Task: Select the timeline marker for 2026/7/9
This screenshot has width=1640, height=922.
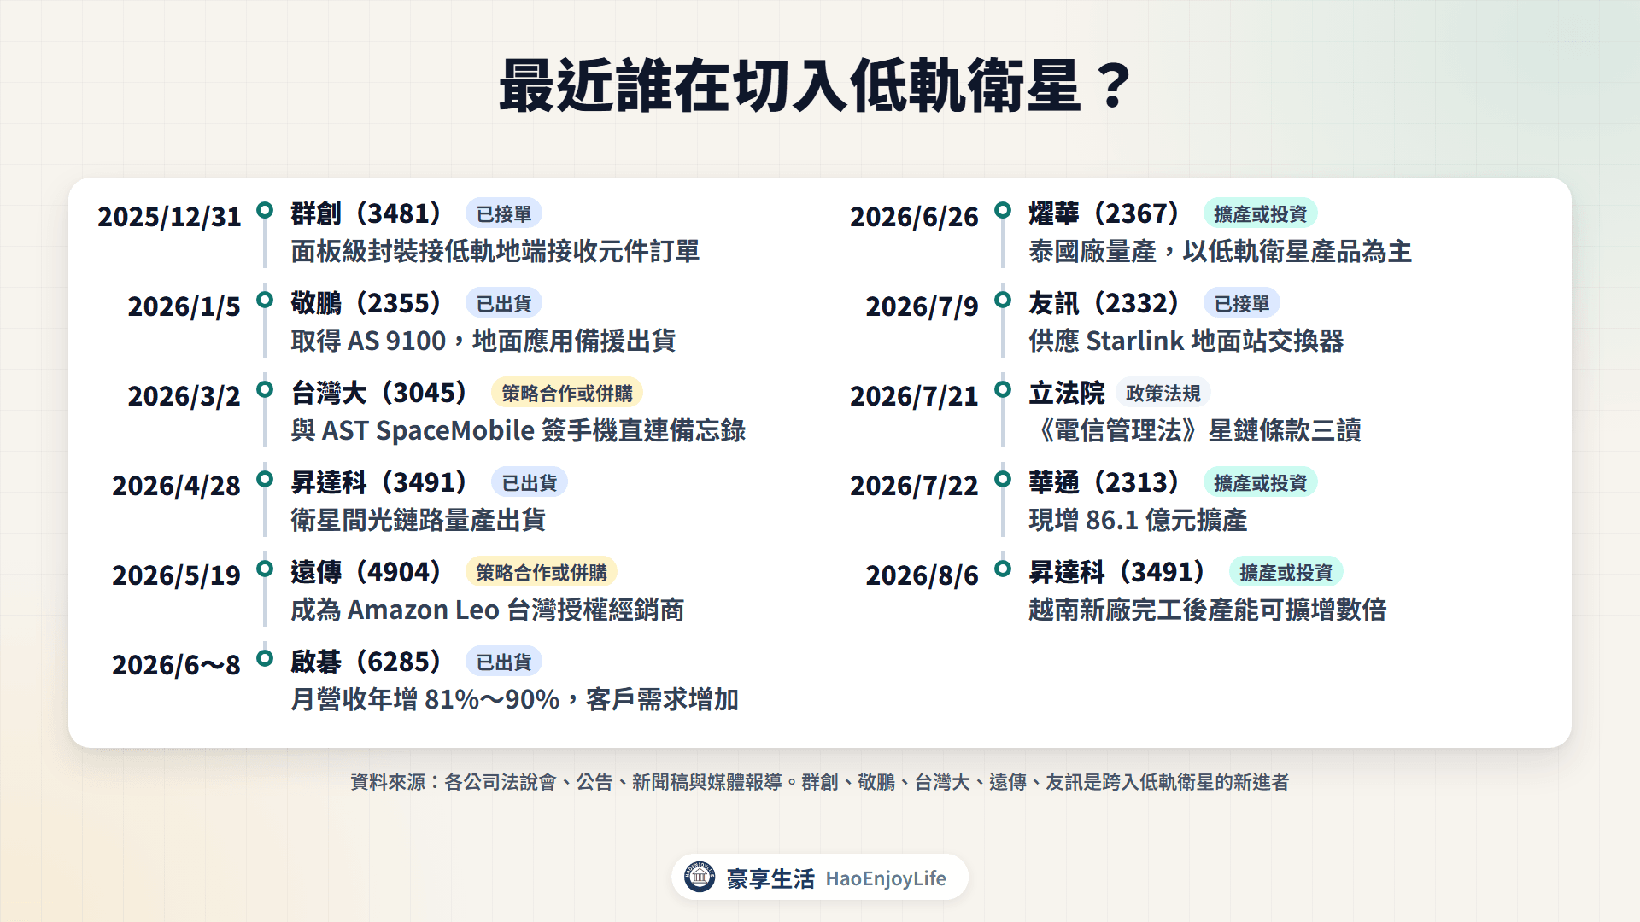Action: [1003, 300]
